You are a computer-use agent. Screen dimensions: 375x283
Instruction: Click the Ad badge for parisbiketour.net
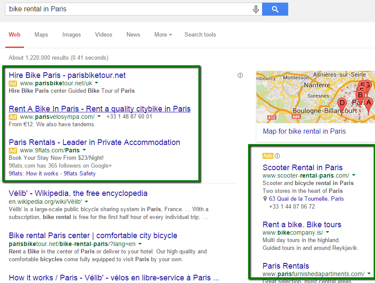tap(13, 83)
